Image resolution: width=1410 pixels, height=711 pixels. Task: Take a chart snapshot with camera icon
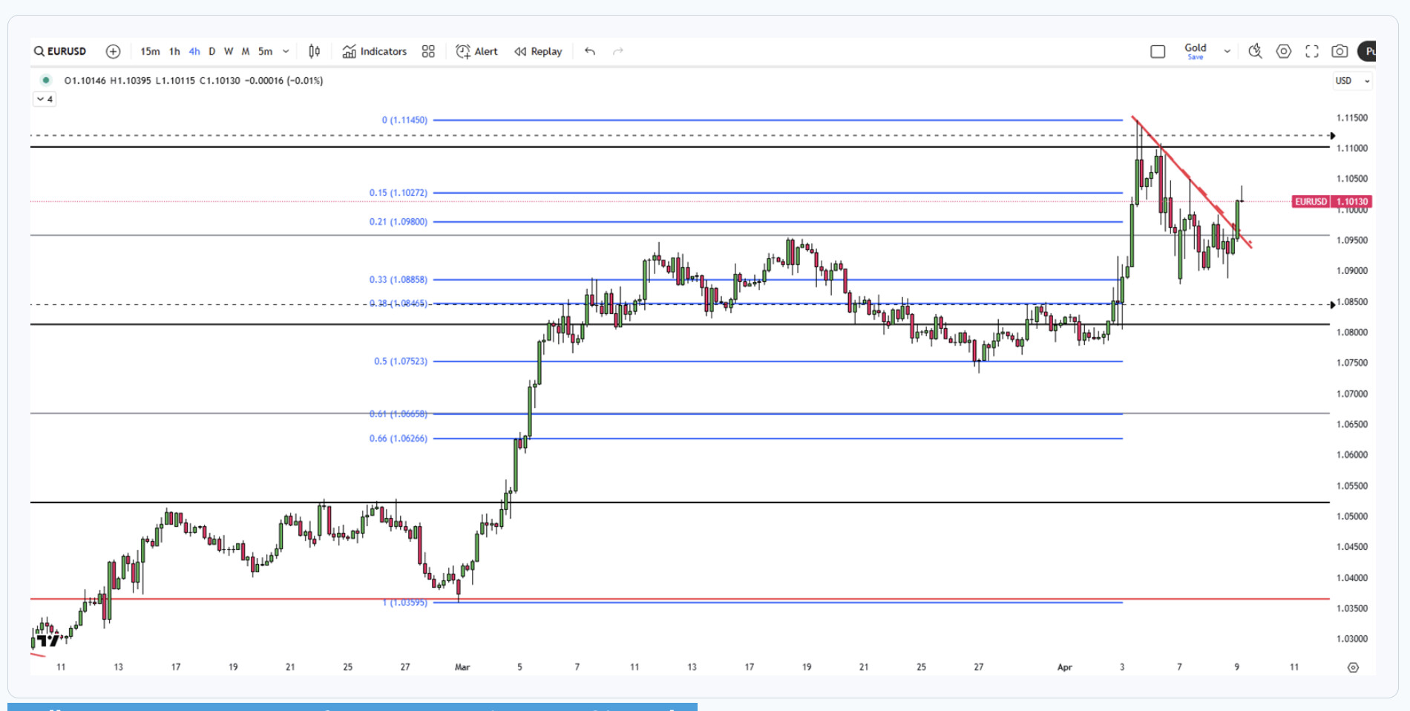pyautogui.click(x=1339, y=51)
